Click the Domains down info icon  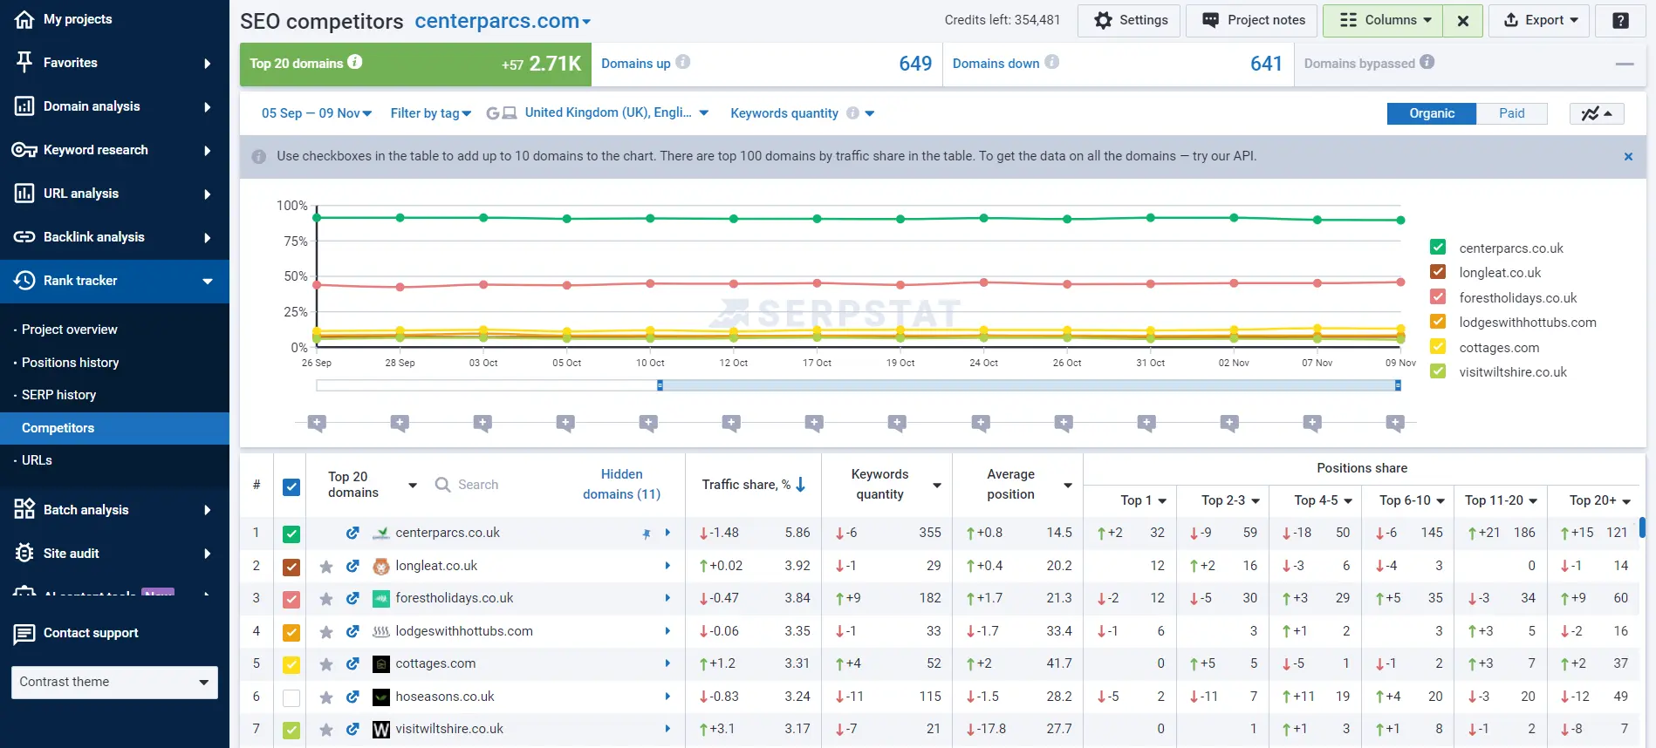(1052, 62)
